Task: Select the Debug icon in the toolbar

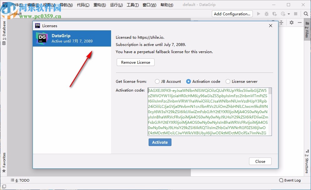Action: click(267, 14)
